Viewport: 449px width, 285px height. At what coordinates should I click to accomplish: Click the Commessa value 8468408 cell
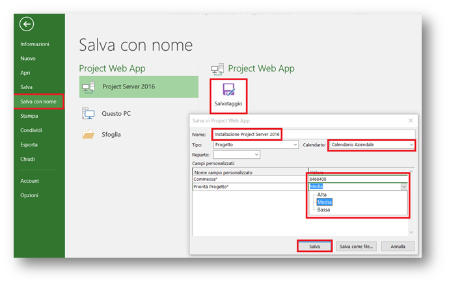358,179
